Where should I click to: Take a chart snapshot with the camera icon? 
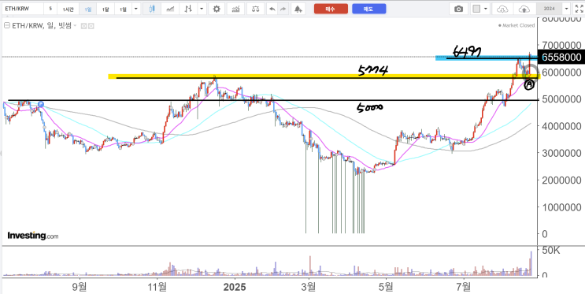[x=458, y=9]
